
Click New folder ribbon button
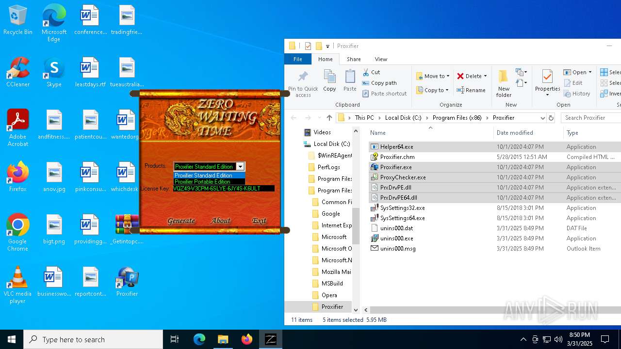point(504,83)
